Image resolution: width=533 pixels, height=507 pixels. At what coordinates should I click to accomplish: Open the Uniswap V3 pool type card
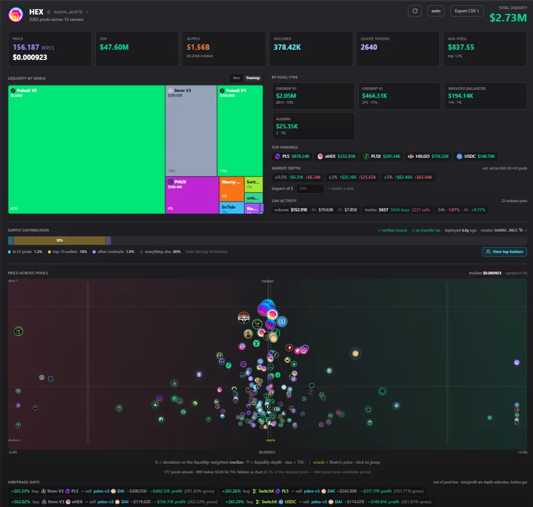point(399,96)
